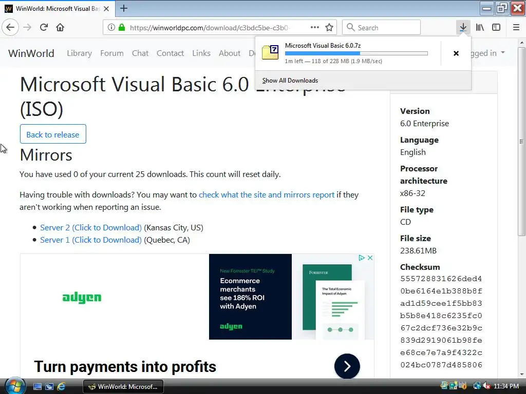Download from Server 2 Kansas City mirror
526x394 pixels.
click(91, 227)
